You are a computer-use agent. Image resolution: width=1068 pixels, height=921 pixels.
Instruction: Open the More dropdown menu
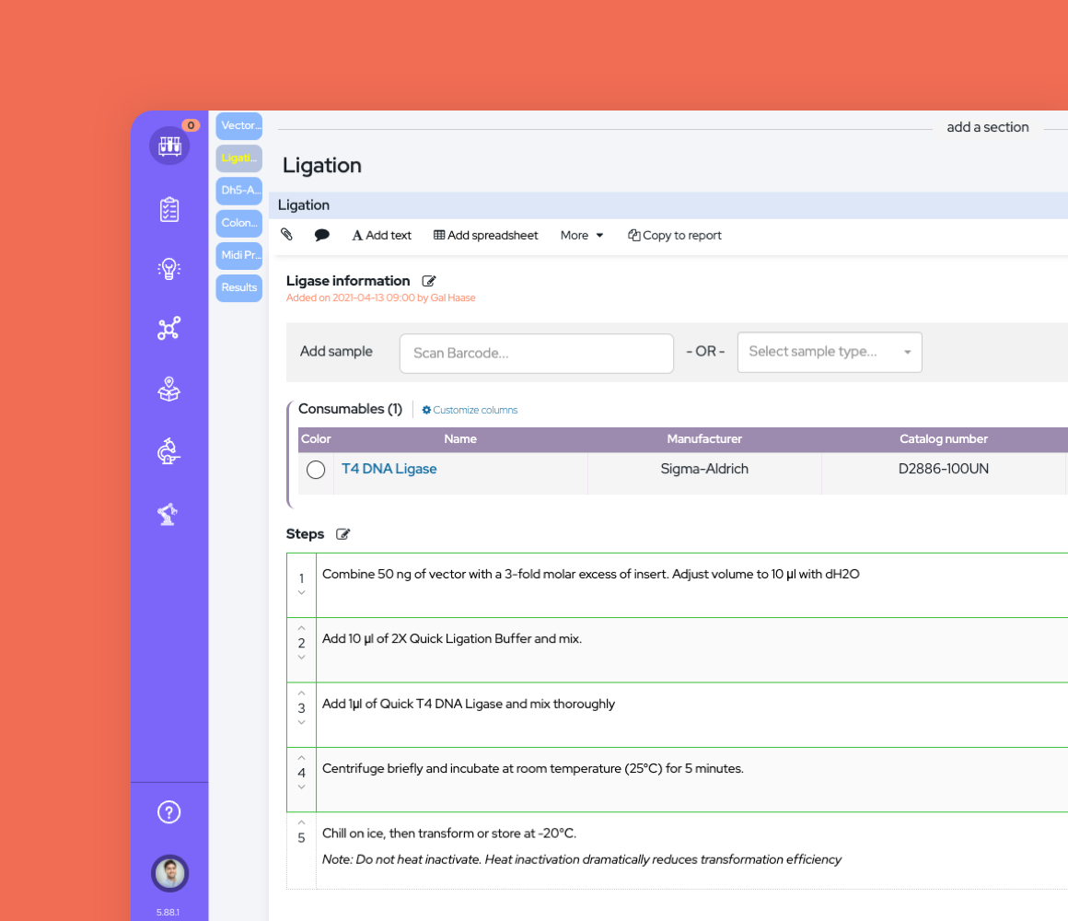581,235
